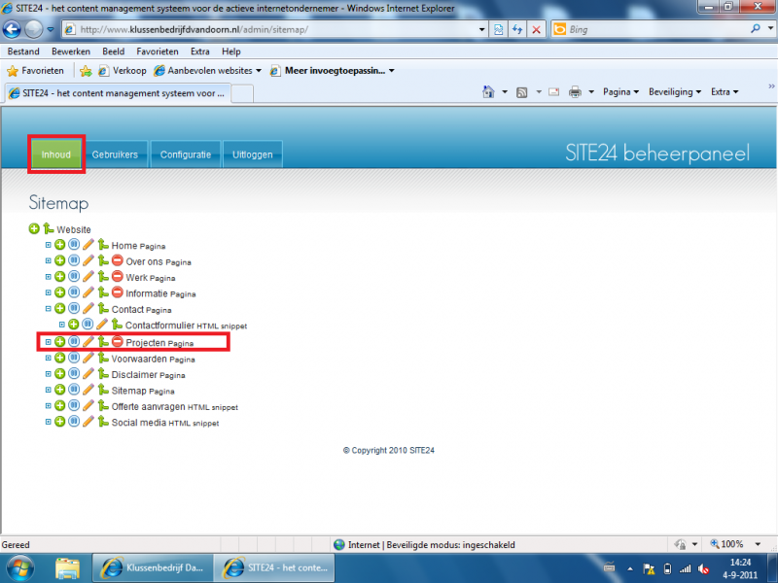Click blue pause icon for Social media
Viewport: 778px width, 583px height.
[x=74, y=423]
